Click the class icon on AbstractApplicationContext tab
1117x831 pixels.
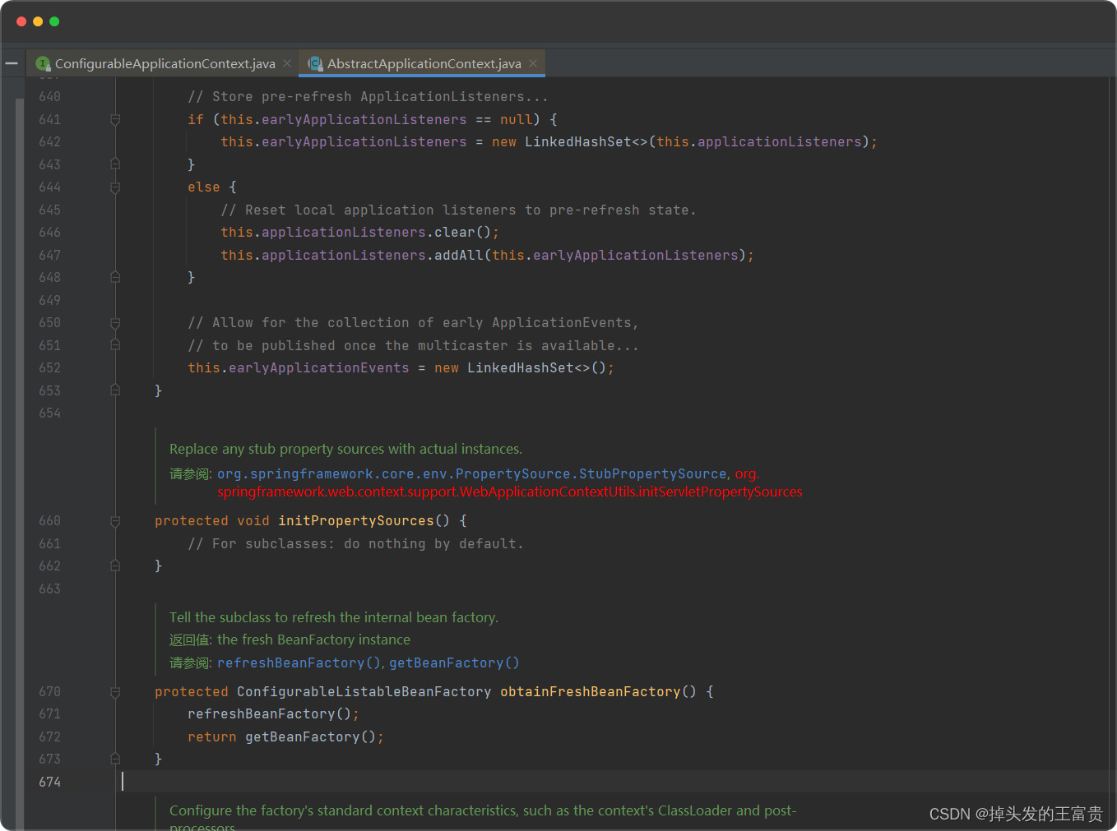tap(315, 63)
